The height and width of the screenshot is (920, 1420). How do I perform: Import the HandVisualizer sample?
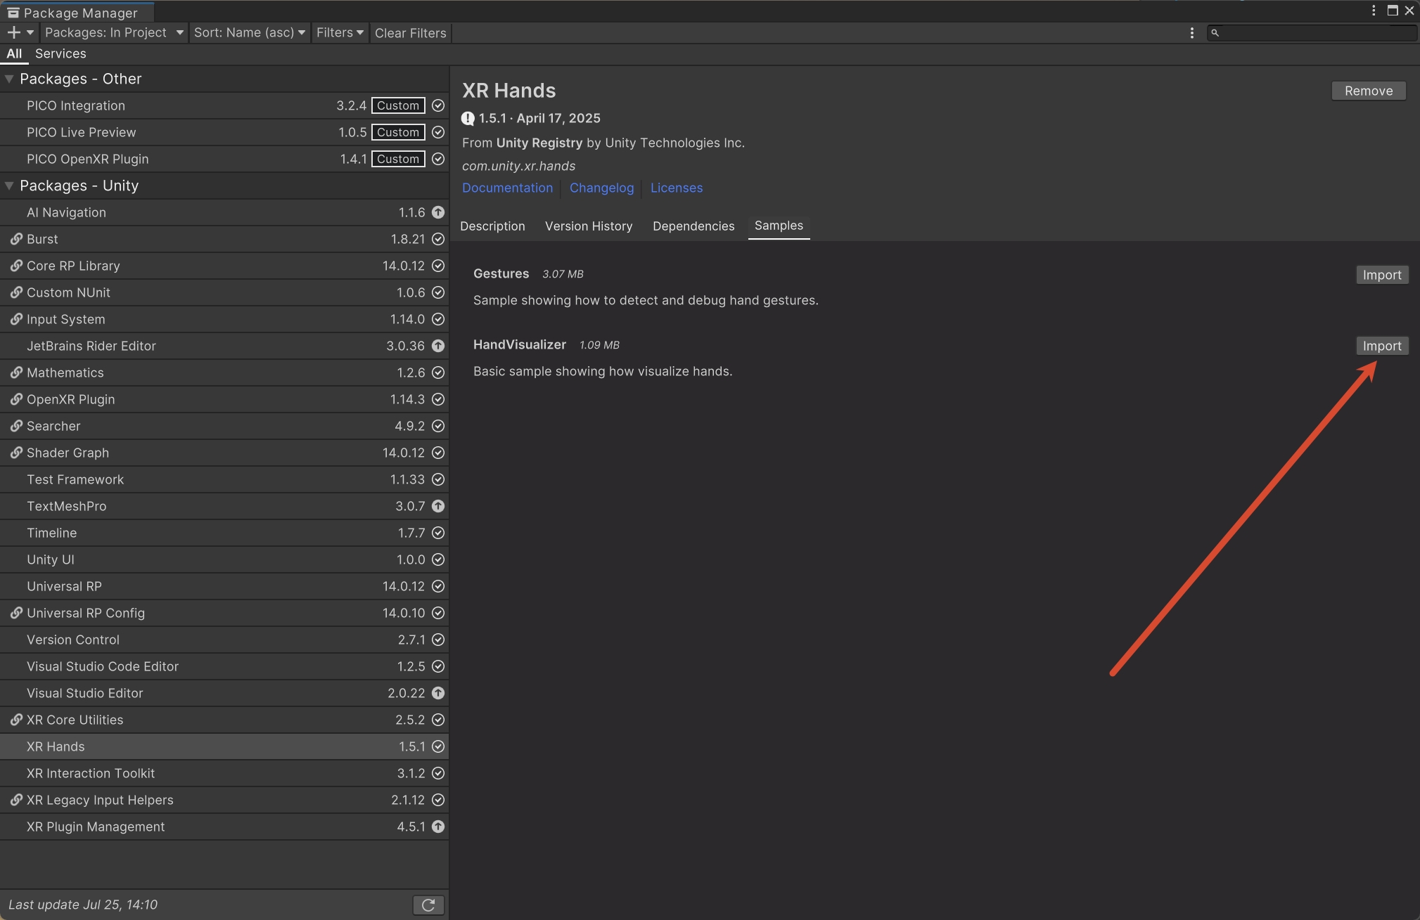1381,346
